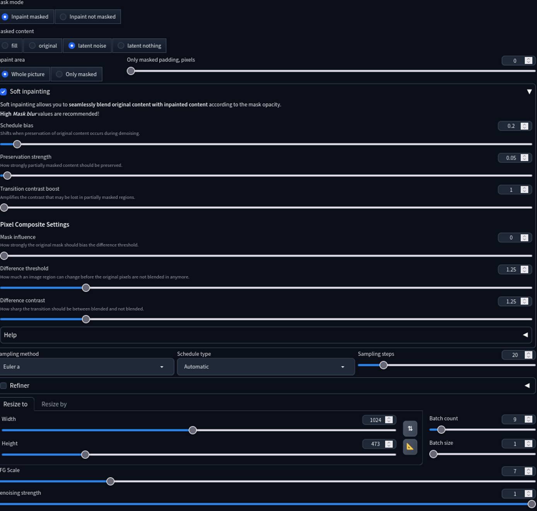Screen dimensions: 537x511
Task: Set masked content to original
Action: coord(43,46)
